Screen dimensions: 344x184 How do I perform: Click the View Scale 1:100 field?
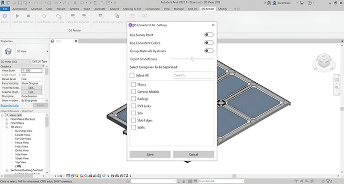click(31, 70)
